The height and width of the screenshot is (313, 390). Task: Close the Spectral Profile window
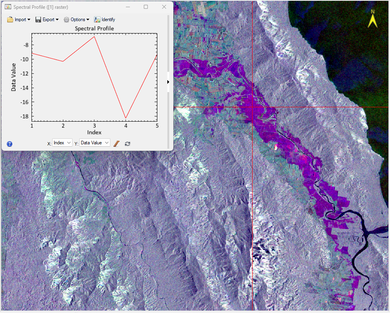tap(164, 7)
